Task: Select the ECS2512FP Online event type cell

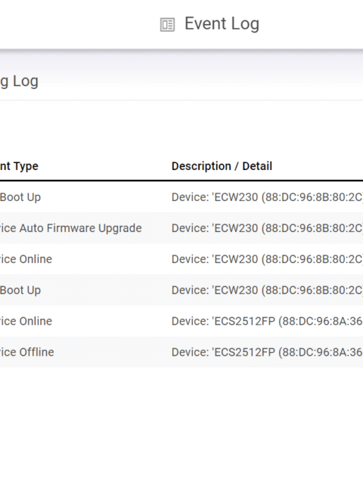Action: [26, 321]
